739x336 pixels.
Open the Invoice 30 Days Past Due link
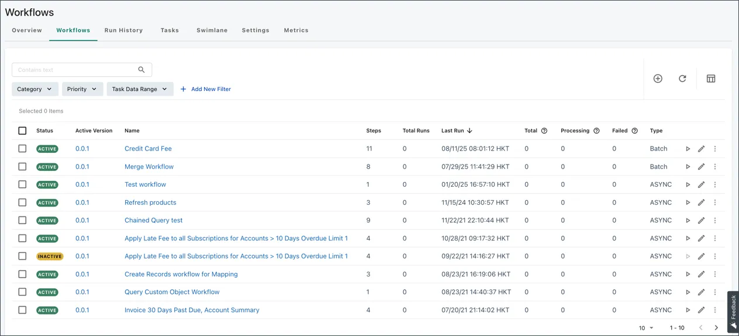192,310
